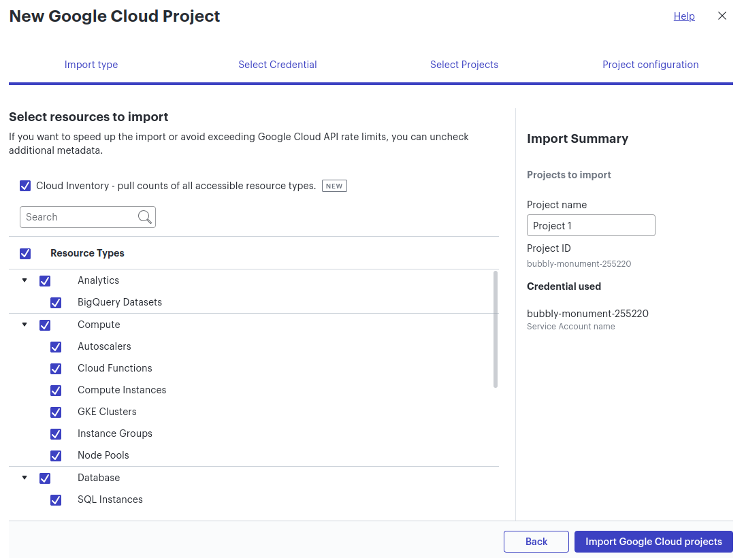Click the SQL Instances label
Image resolution: width=744 pixels, height=558 pixels.
point(110,499)
